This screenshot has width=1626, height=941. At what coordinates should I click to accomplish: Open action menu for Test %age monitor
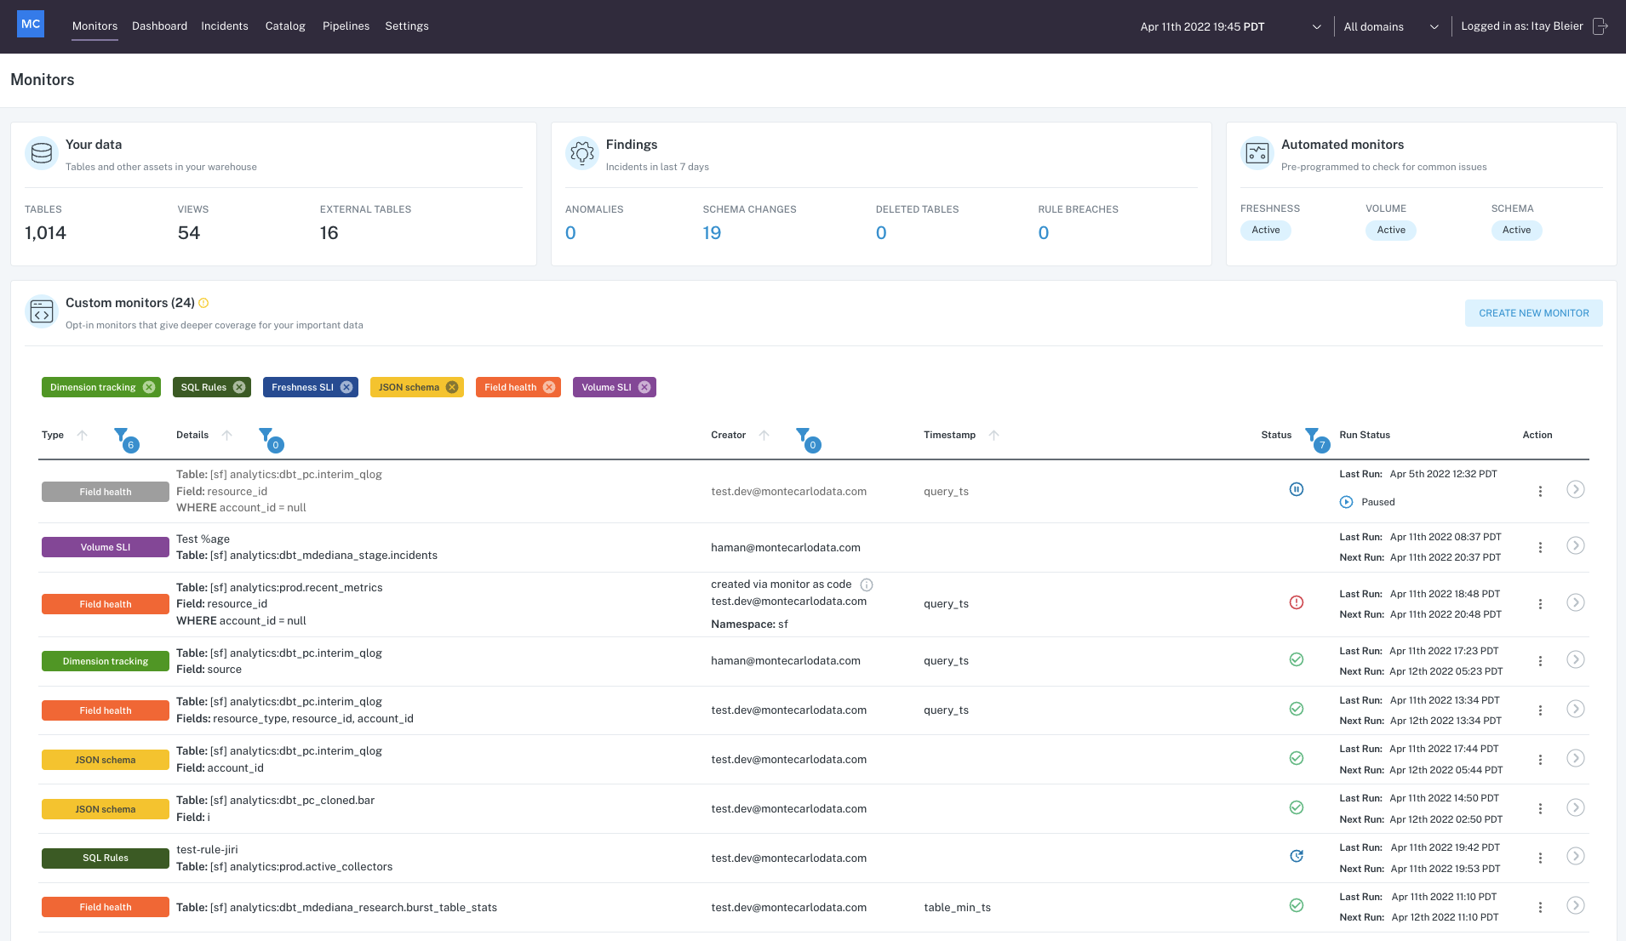1540,547
